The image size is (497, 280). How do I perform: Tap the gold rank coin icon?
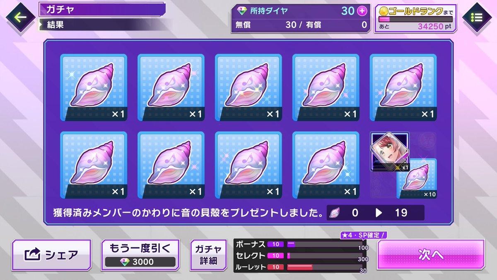click(384, 11)
